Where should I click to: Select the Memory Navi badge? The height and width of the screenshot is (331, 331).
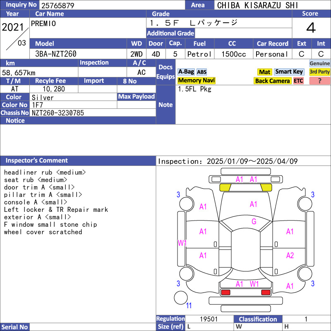tap(197, 81)
